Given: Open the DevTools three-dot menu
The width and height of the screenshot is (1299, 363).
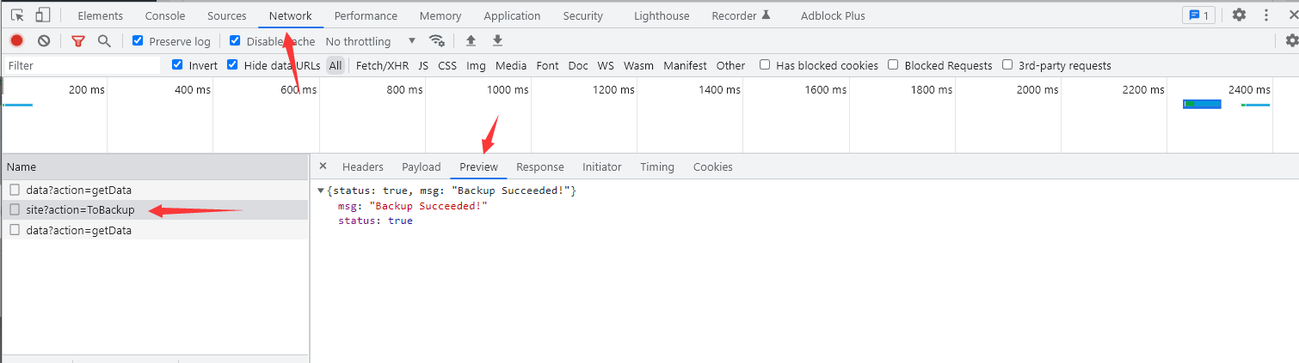Looking at the screenshot, I should (x=1266, y=15).
